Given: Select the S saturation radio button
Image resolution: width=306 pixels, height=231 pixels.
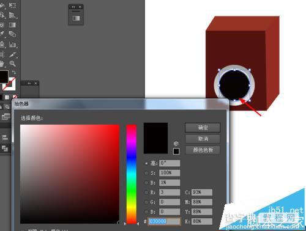Looking at the screenshot, I should tap(146, 173).
